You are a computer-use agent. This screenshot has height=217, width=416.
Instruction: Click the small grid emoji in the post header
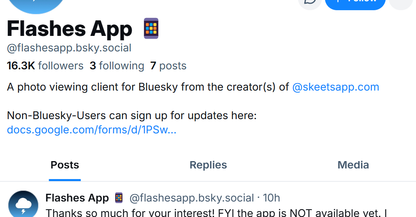click(119, 198)
